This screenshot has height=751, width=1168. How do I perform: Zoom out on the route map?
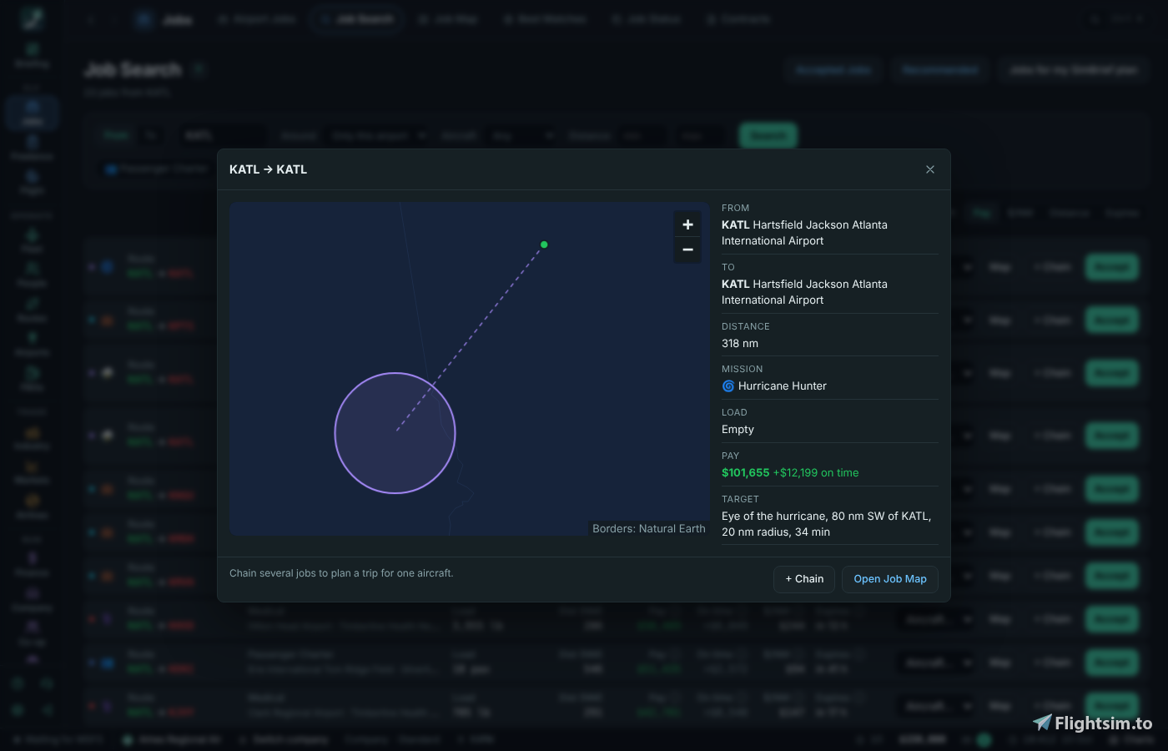click(x=687, y=250)
